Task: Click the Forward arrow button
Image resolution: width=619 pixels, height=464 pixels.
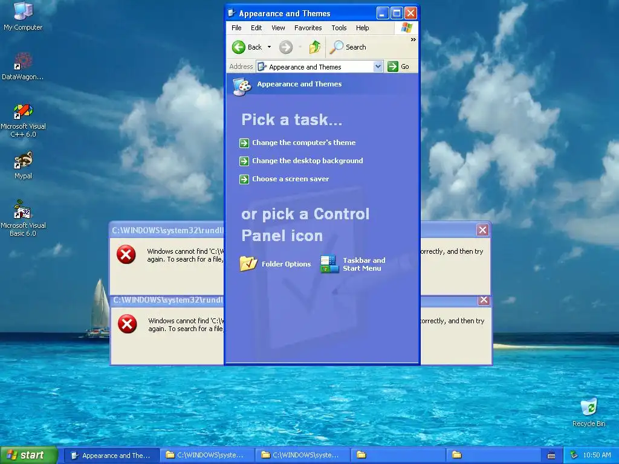Action: click(x=286, y=47)
